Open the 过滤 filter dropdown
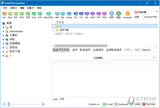This screenshot has height=108, width=160. [143, 17]
